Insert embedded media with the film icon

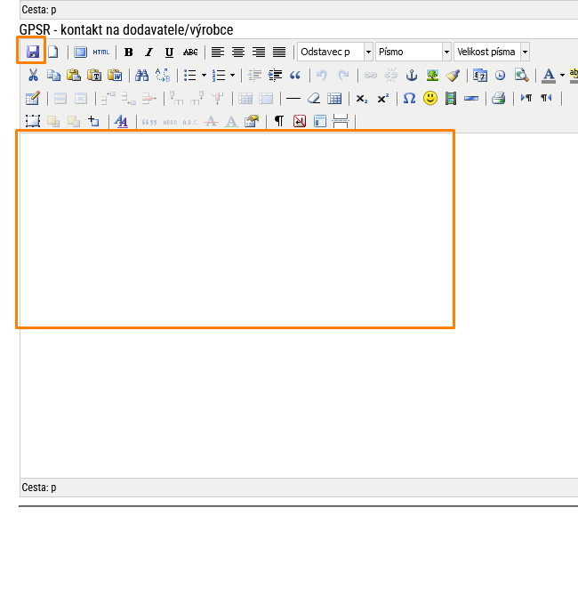pyautogui.click(x=451, y=99)
